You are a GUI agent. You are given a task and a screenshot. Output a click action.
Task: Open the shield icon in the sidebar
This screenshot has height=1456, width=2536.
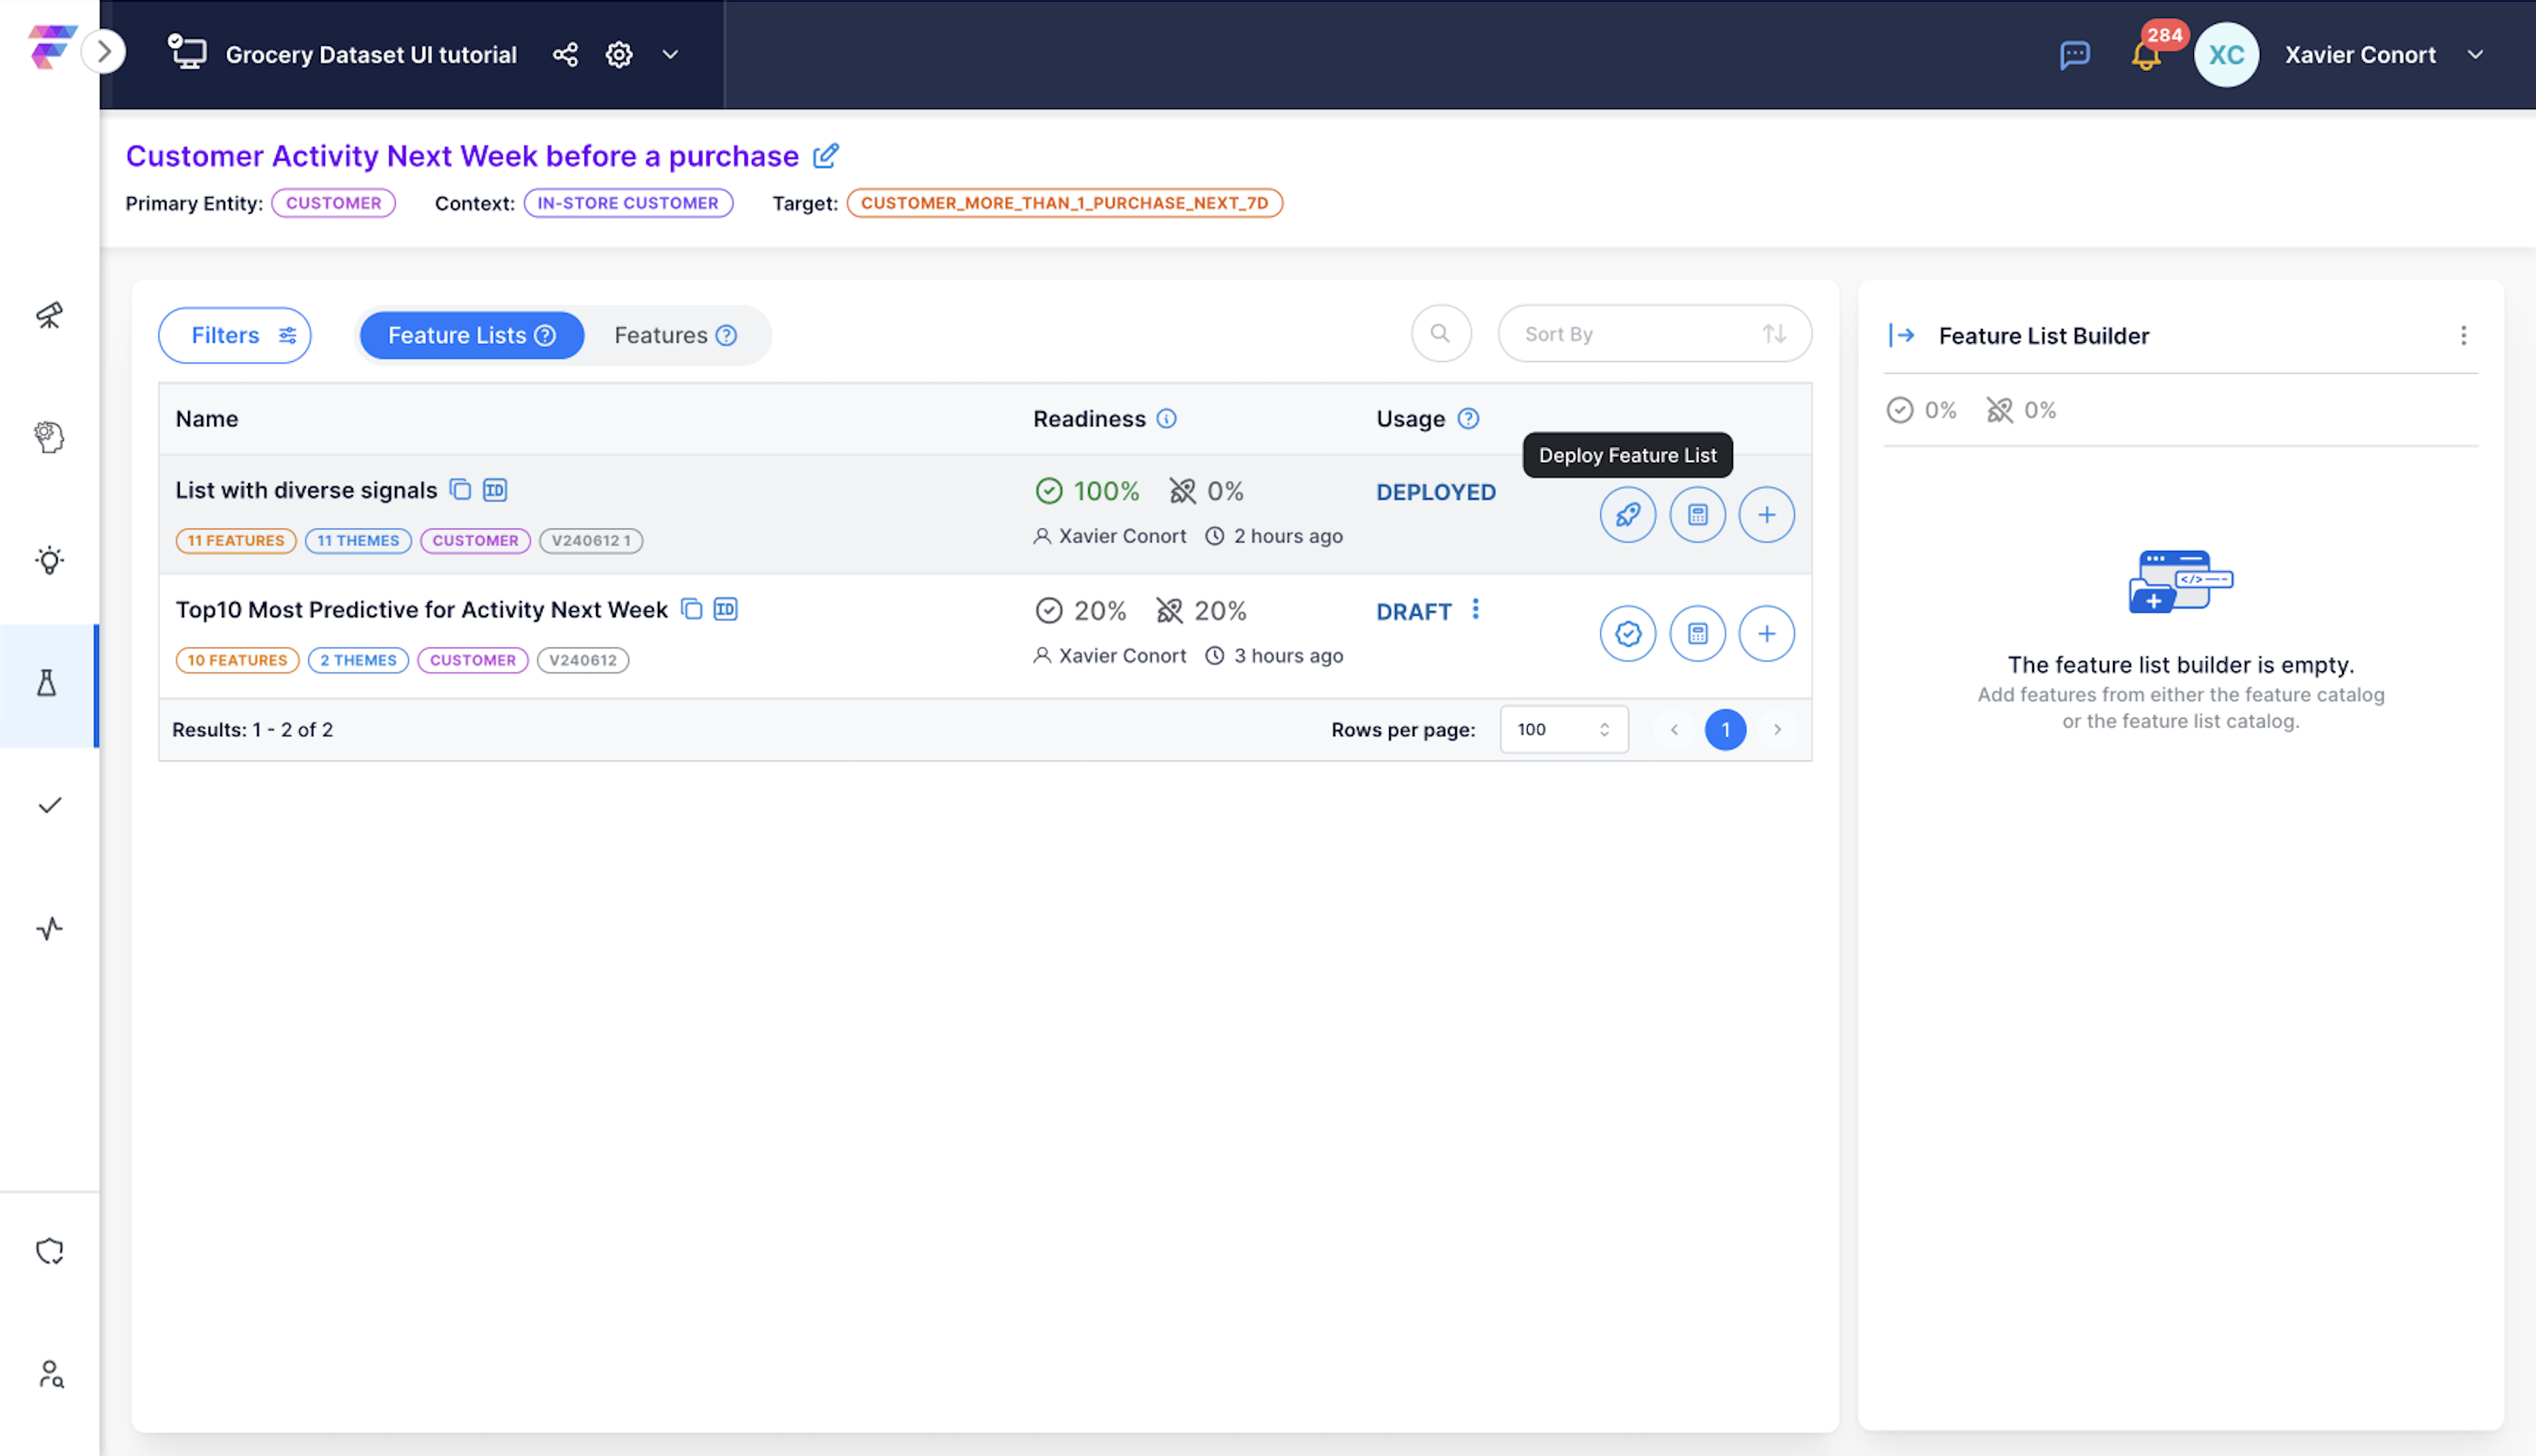point(49,1251)
